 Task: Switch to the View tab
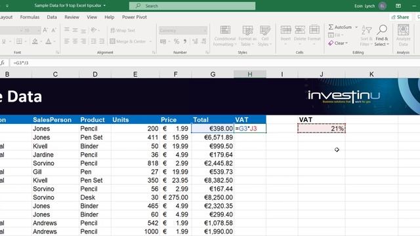point(92,17)
